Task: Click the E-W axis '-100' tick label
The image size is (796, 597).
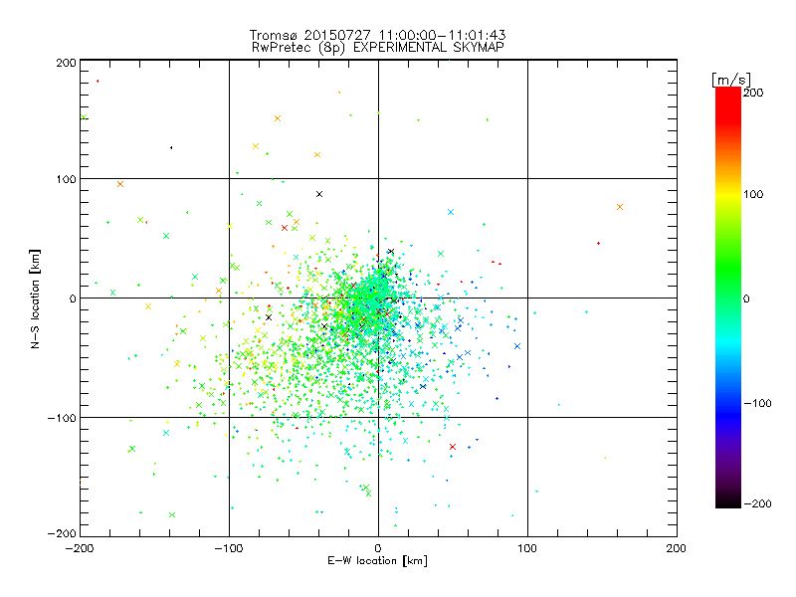Action: tap(229, 548)
